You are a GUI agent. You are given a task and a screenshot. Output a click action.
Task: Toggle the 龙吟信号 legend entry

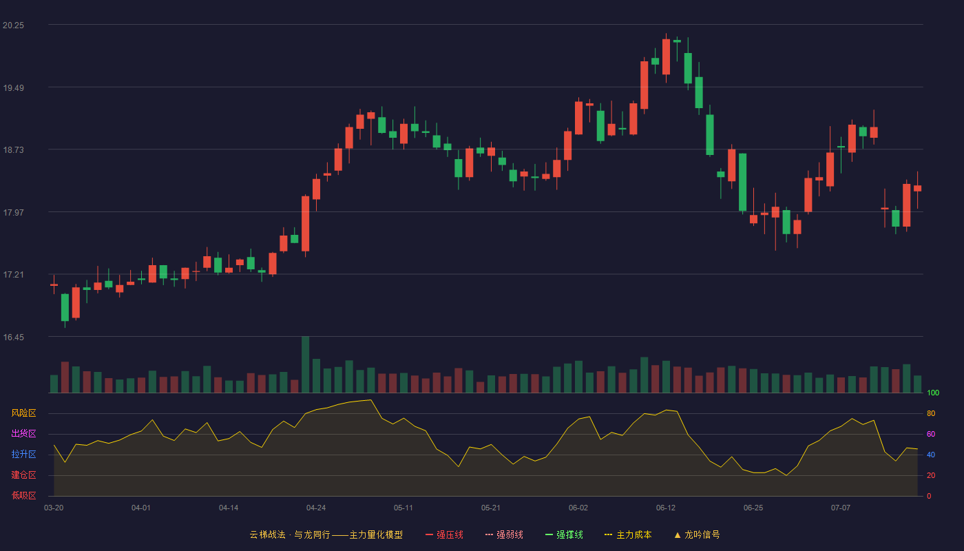point(696,534)
